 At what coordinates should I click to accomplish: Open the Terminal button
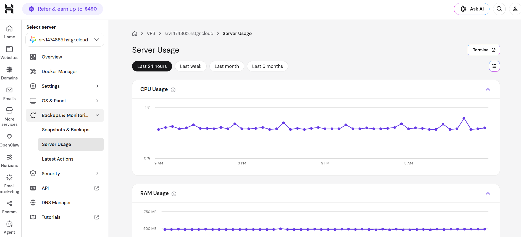484,50
